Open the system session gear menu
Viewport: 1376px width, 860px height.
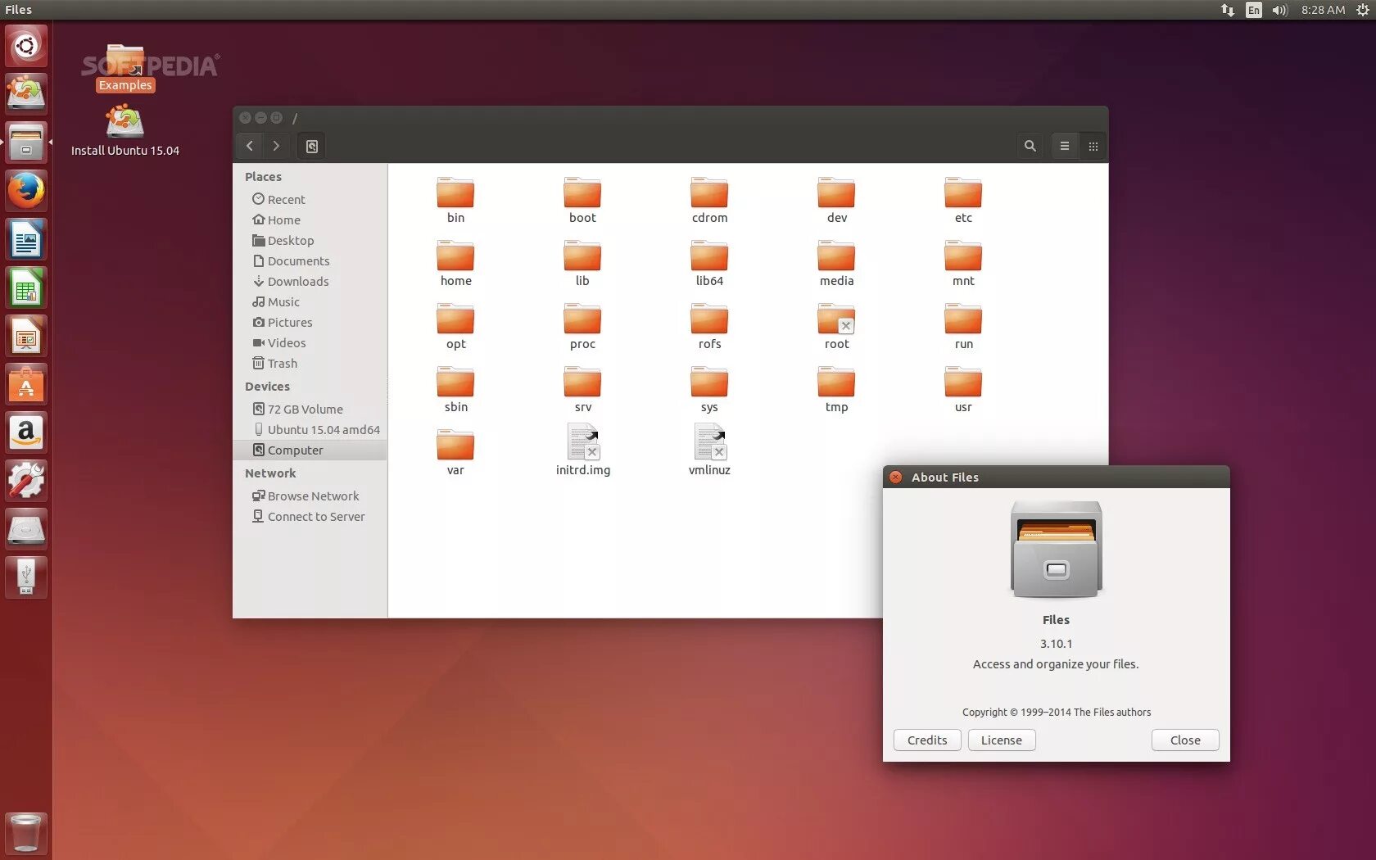(1362, 10)
